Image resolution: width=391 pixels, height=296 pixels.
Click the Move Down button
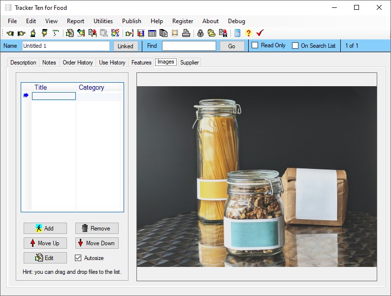(97, 243)
